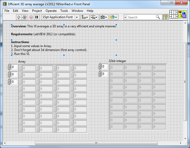This screenshot has height=148, width=190.
Task: Open the 15pt Application Font dropdown
Action: point(60,17)
